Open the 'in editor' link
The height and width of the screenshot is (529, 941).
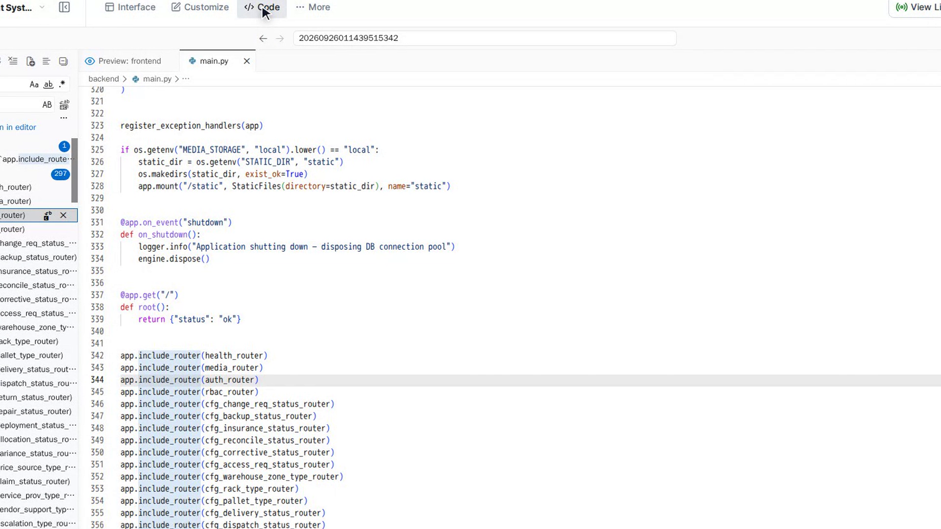pyautogui.click(x=18, y=127)
